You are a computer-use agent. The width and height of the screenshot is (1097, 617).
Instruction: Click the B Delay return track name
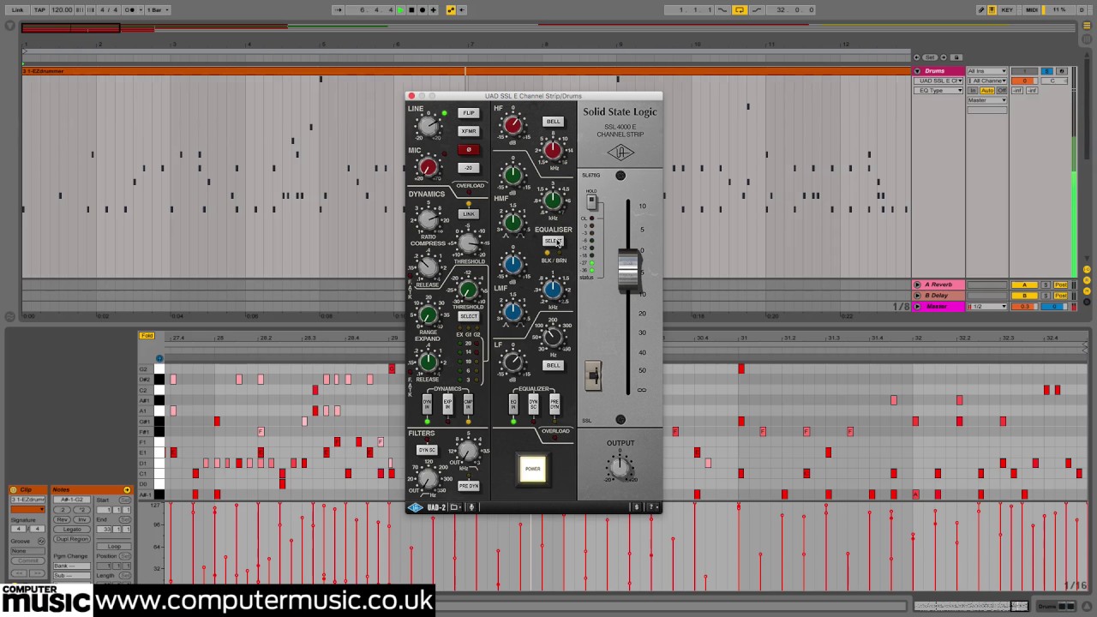938,296
